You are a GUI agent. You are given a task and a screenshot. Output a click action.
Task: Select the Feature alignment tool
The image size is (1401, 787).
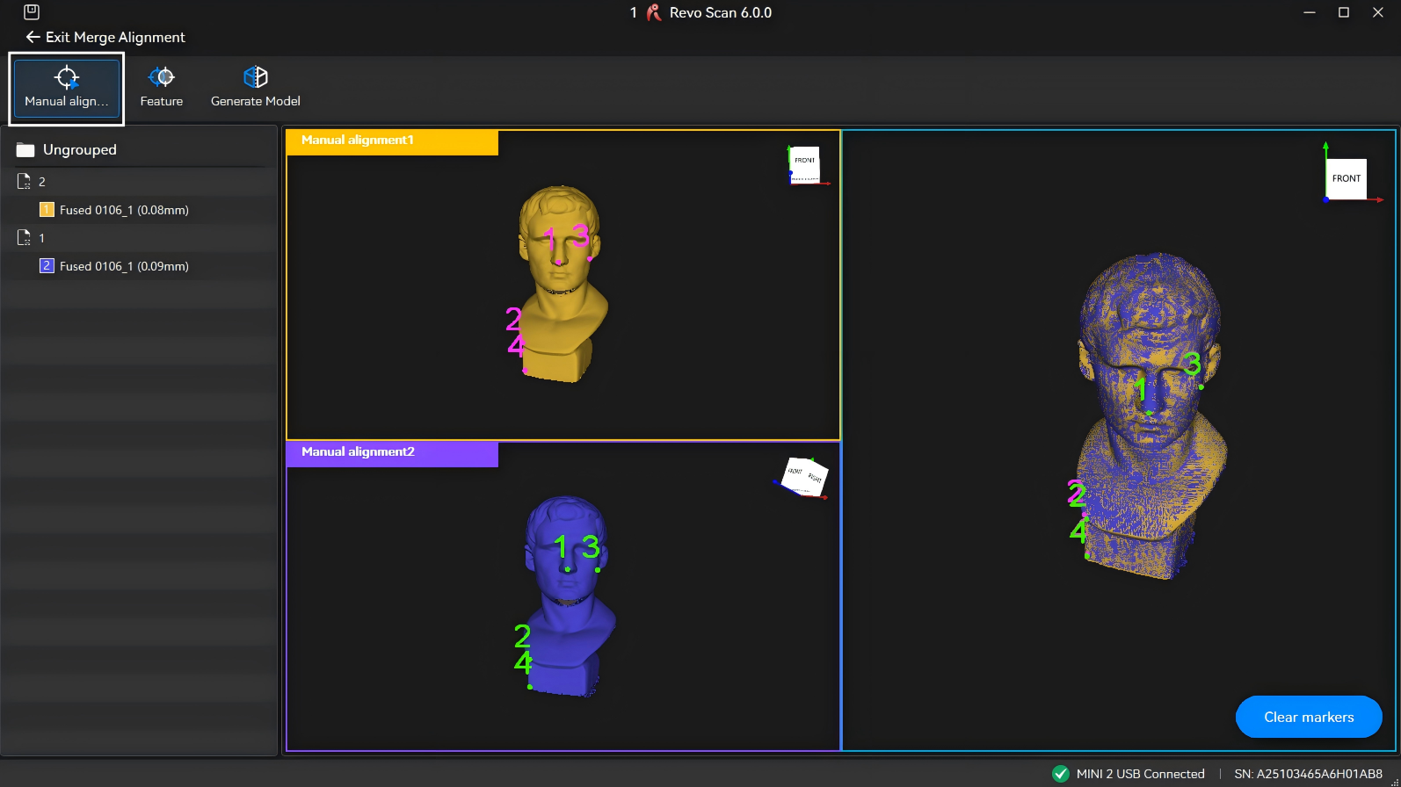click(x=162, y=88)
